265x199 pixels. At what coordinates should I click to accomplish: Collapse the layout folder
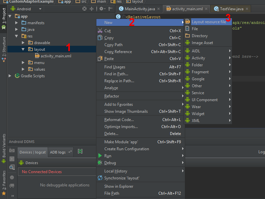[23, 49]
